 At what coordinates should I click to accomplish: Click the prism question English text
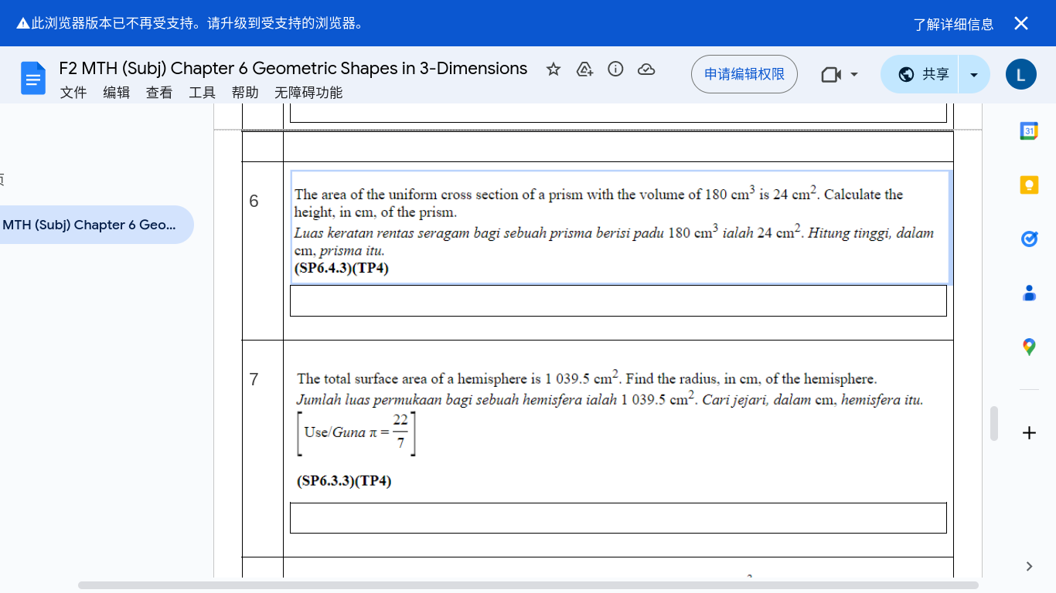pos(598,202)
